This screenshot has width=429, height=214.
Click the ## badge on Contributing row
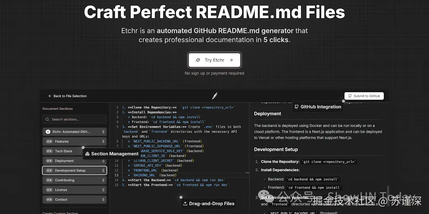point(49,180)
